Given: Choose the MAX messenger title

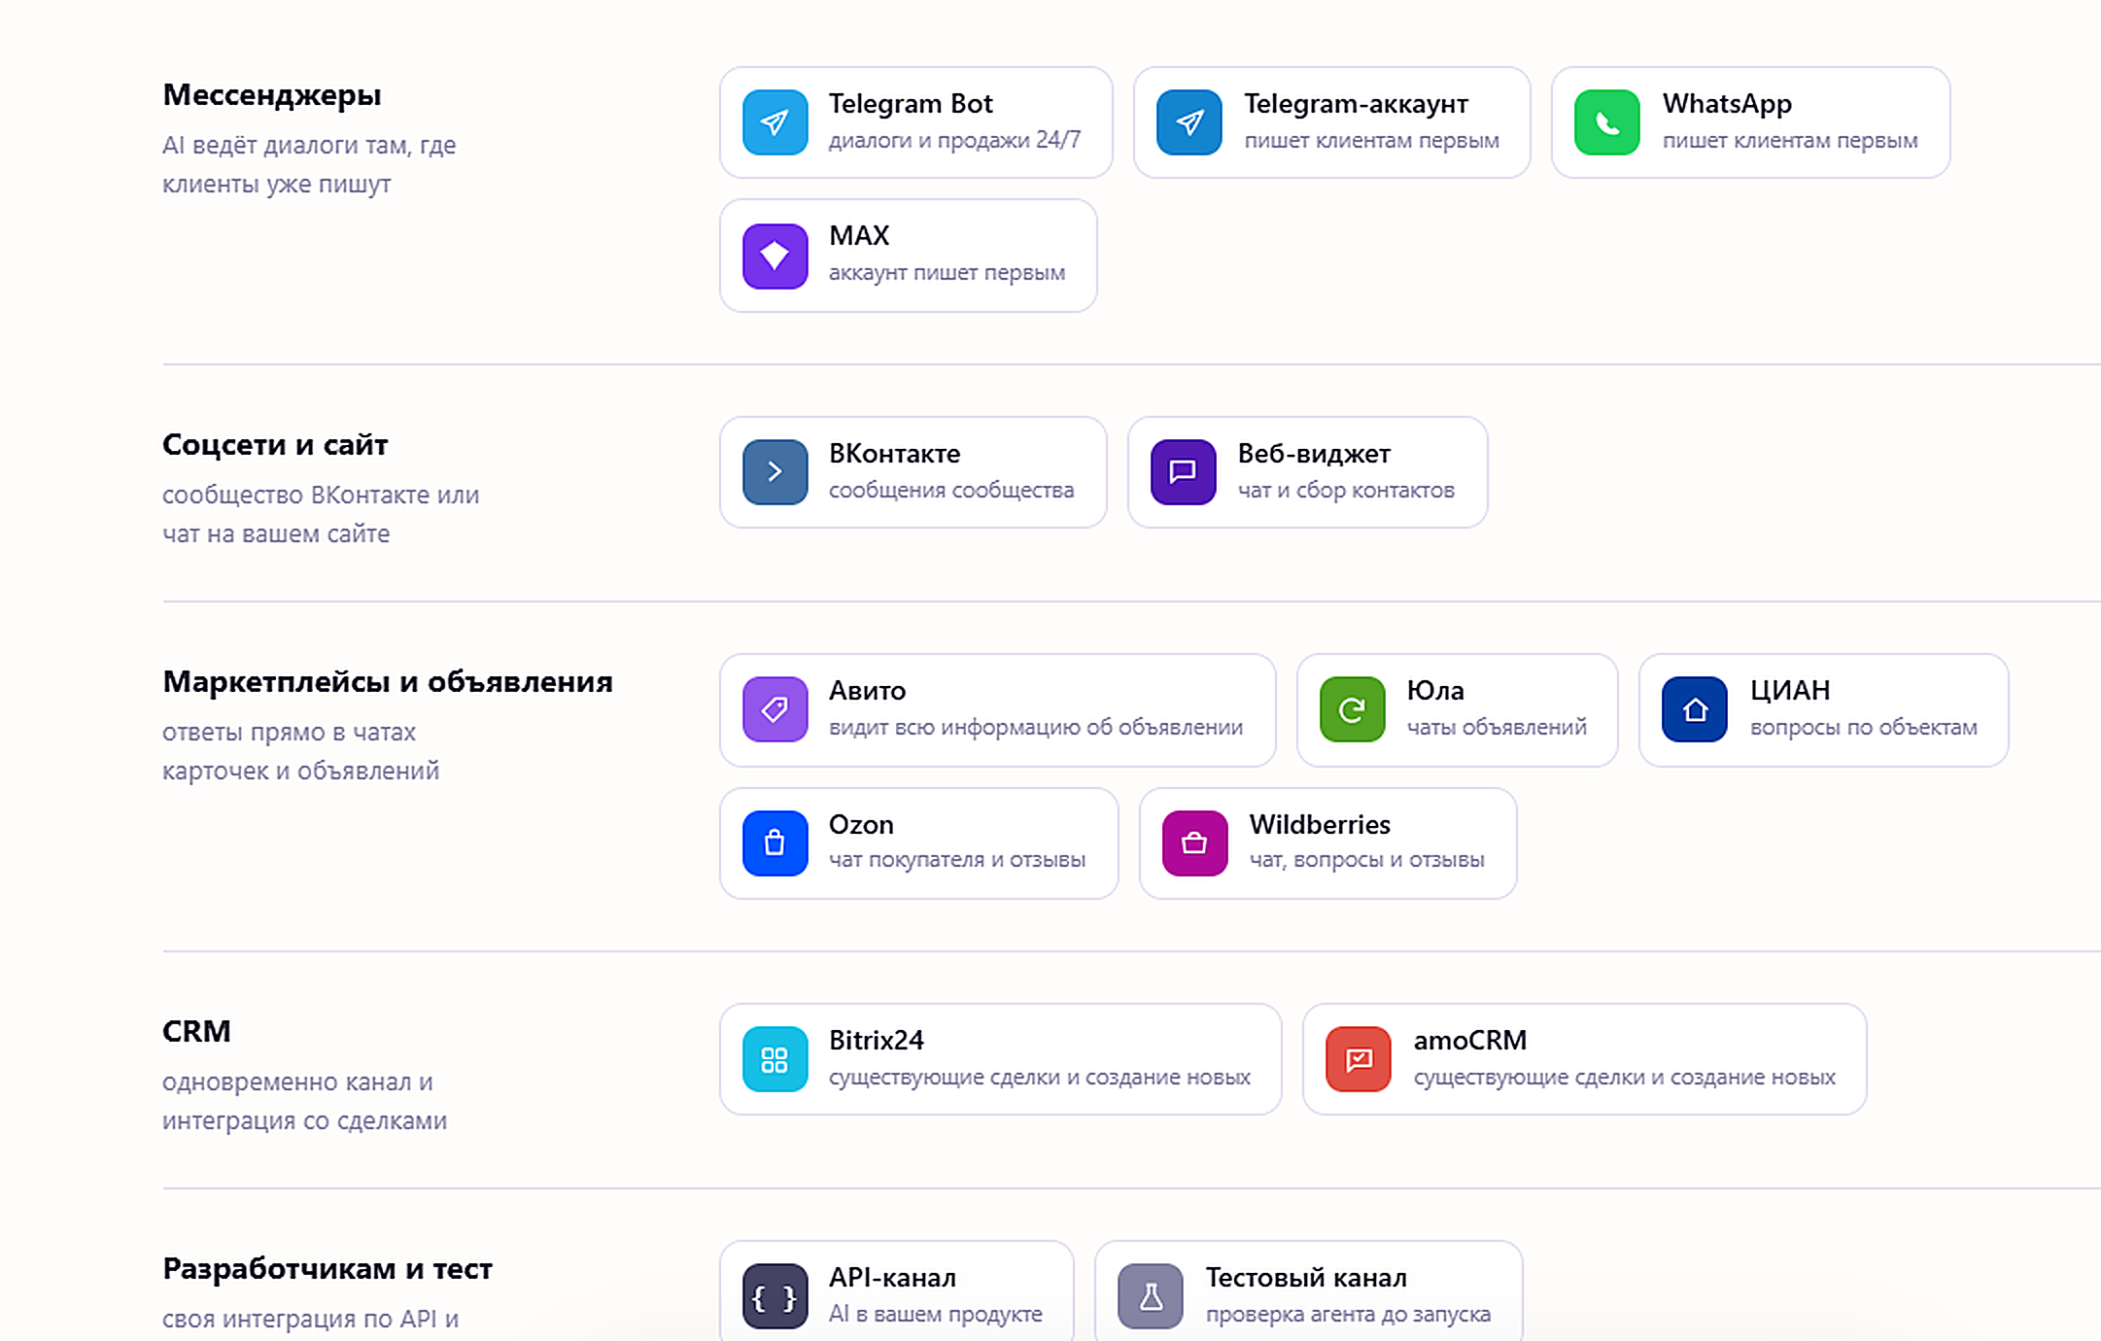Looking at the screenshot, I should click(x=859, y=236).
